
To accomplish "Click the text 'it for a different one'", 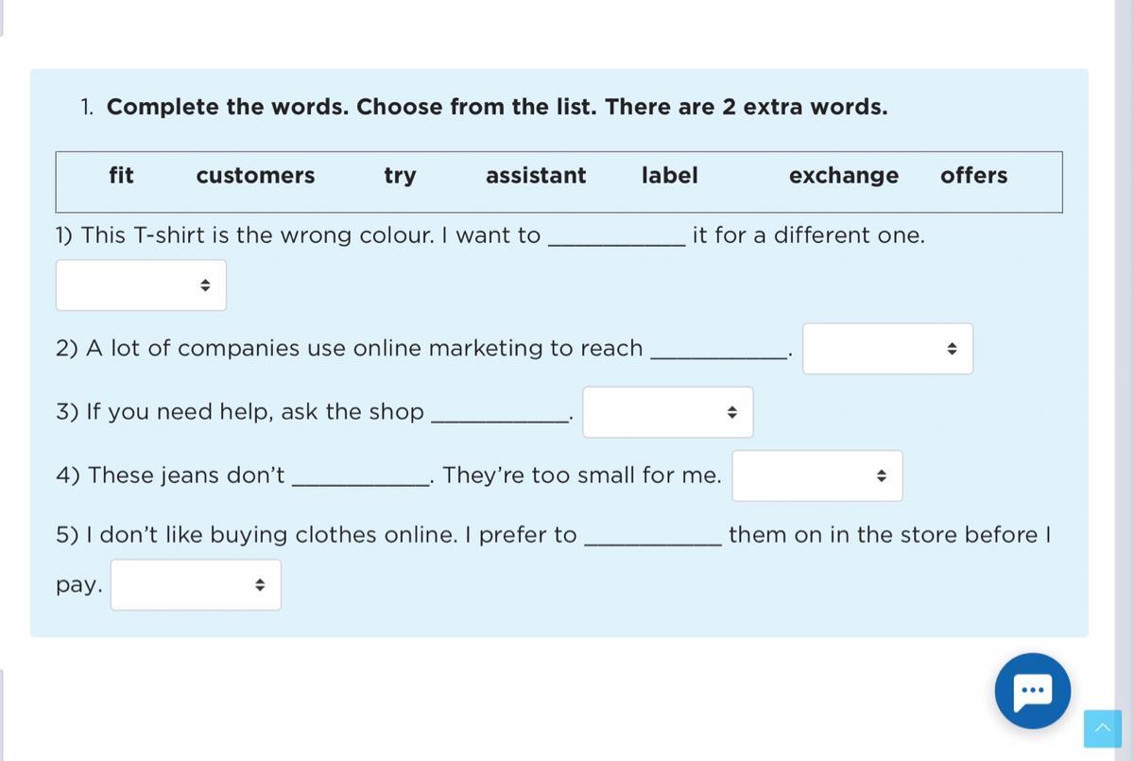I will (808, 235).
